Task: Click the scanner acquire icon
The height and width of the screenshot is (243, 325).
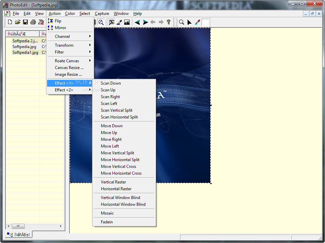Action: point(41,22)
